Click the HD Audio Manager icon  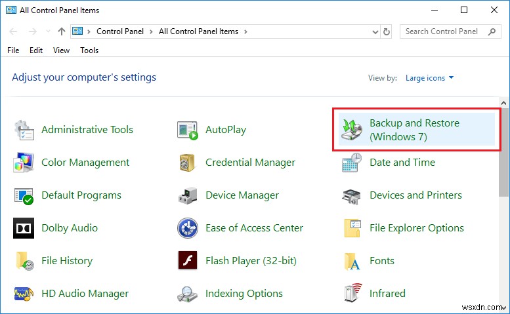[24, 294]
